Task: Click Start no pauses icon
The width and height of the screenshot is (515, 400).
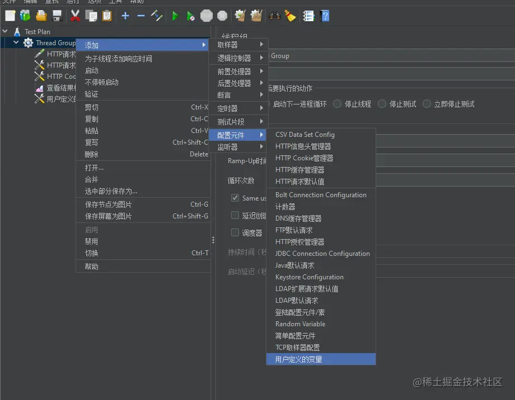Action: click(190, 16)
